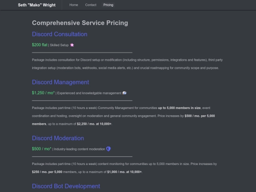Click the Comprehensive Service Pricing title
Image resolution: width=256 pixels, height=192 pixels.
[80, 23]
